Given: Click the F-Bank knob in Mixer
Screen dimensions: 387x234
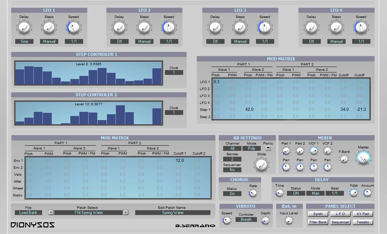Looking at the screenshot, I should pyautogui.click(x=344, y=159).
